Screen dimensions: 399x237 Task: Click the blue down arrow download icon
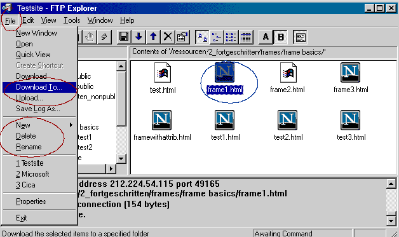[x=139, y=37]
